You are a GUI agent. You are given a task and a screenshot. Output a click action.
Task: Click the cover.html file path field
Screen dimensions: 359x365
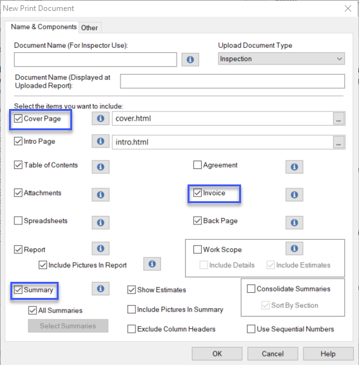(x=222, y=119)
